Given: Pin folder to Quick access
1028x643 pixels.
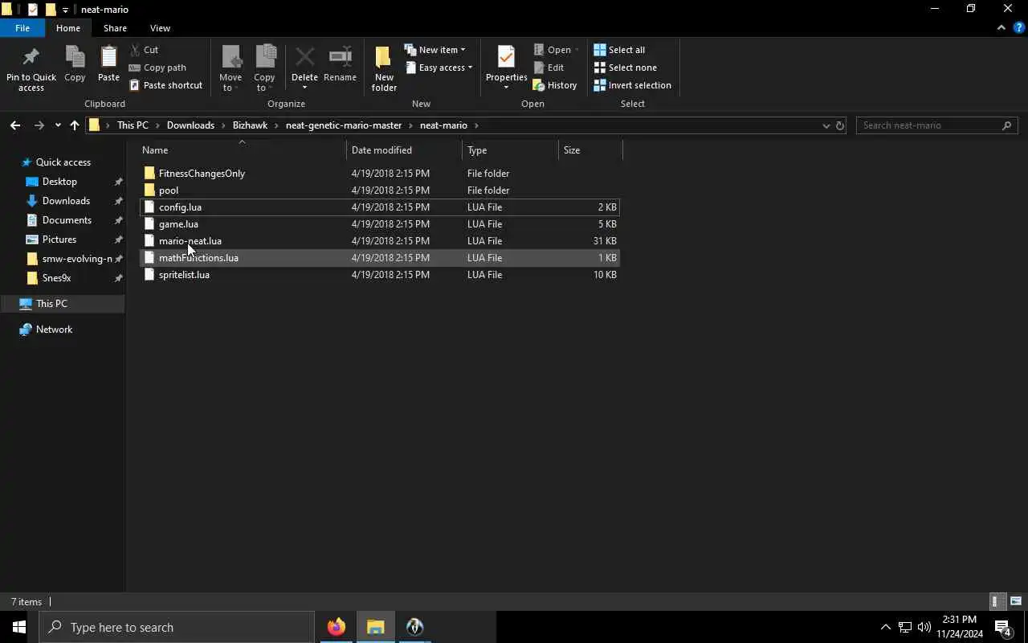Looking at the screenshot, I should [31, 68].
